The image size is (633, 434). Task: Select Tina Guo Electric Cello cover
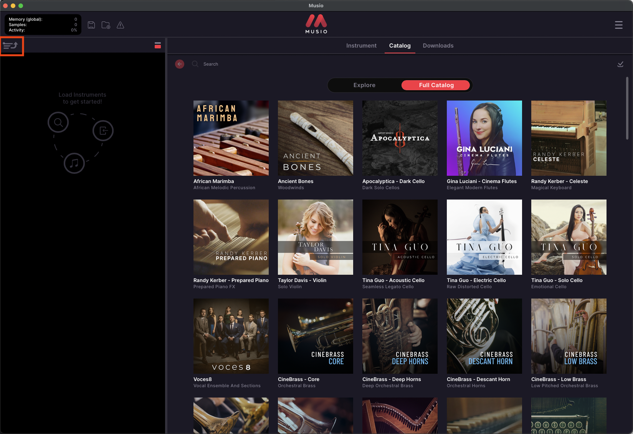[x=484, y=237]
